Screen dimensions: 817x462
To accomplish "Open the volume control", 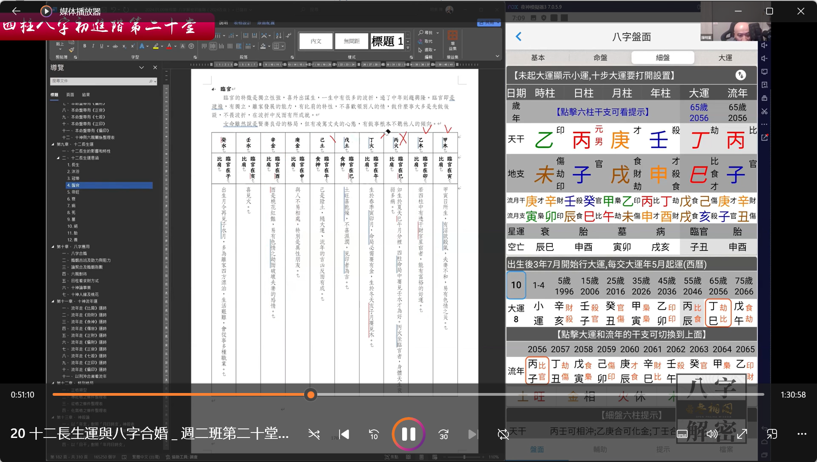I will tap(712, 434).
